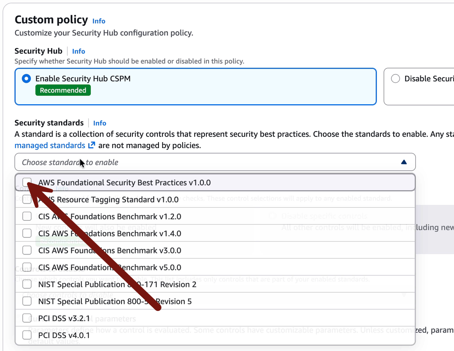Click the Choose standards to enable field

211,162
